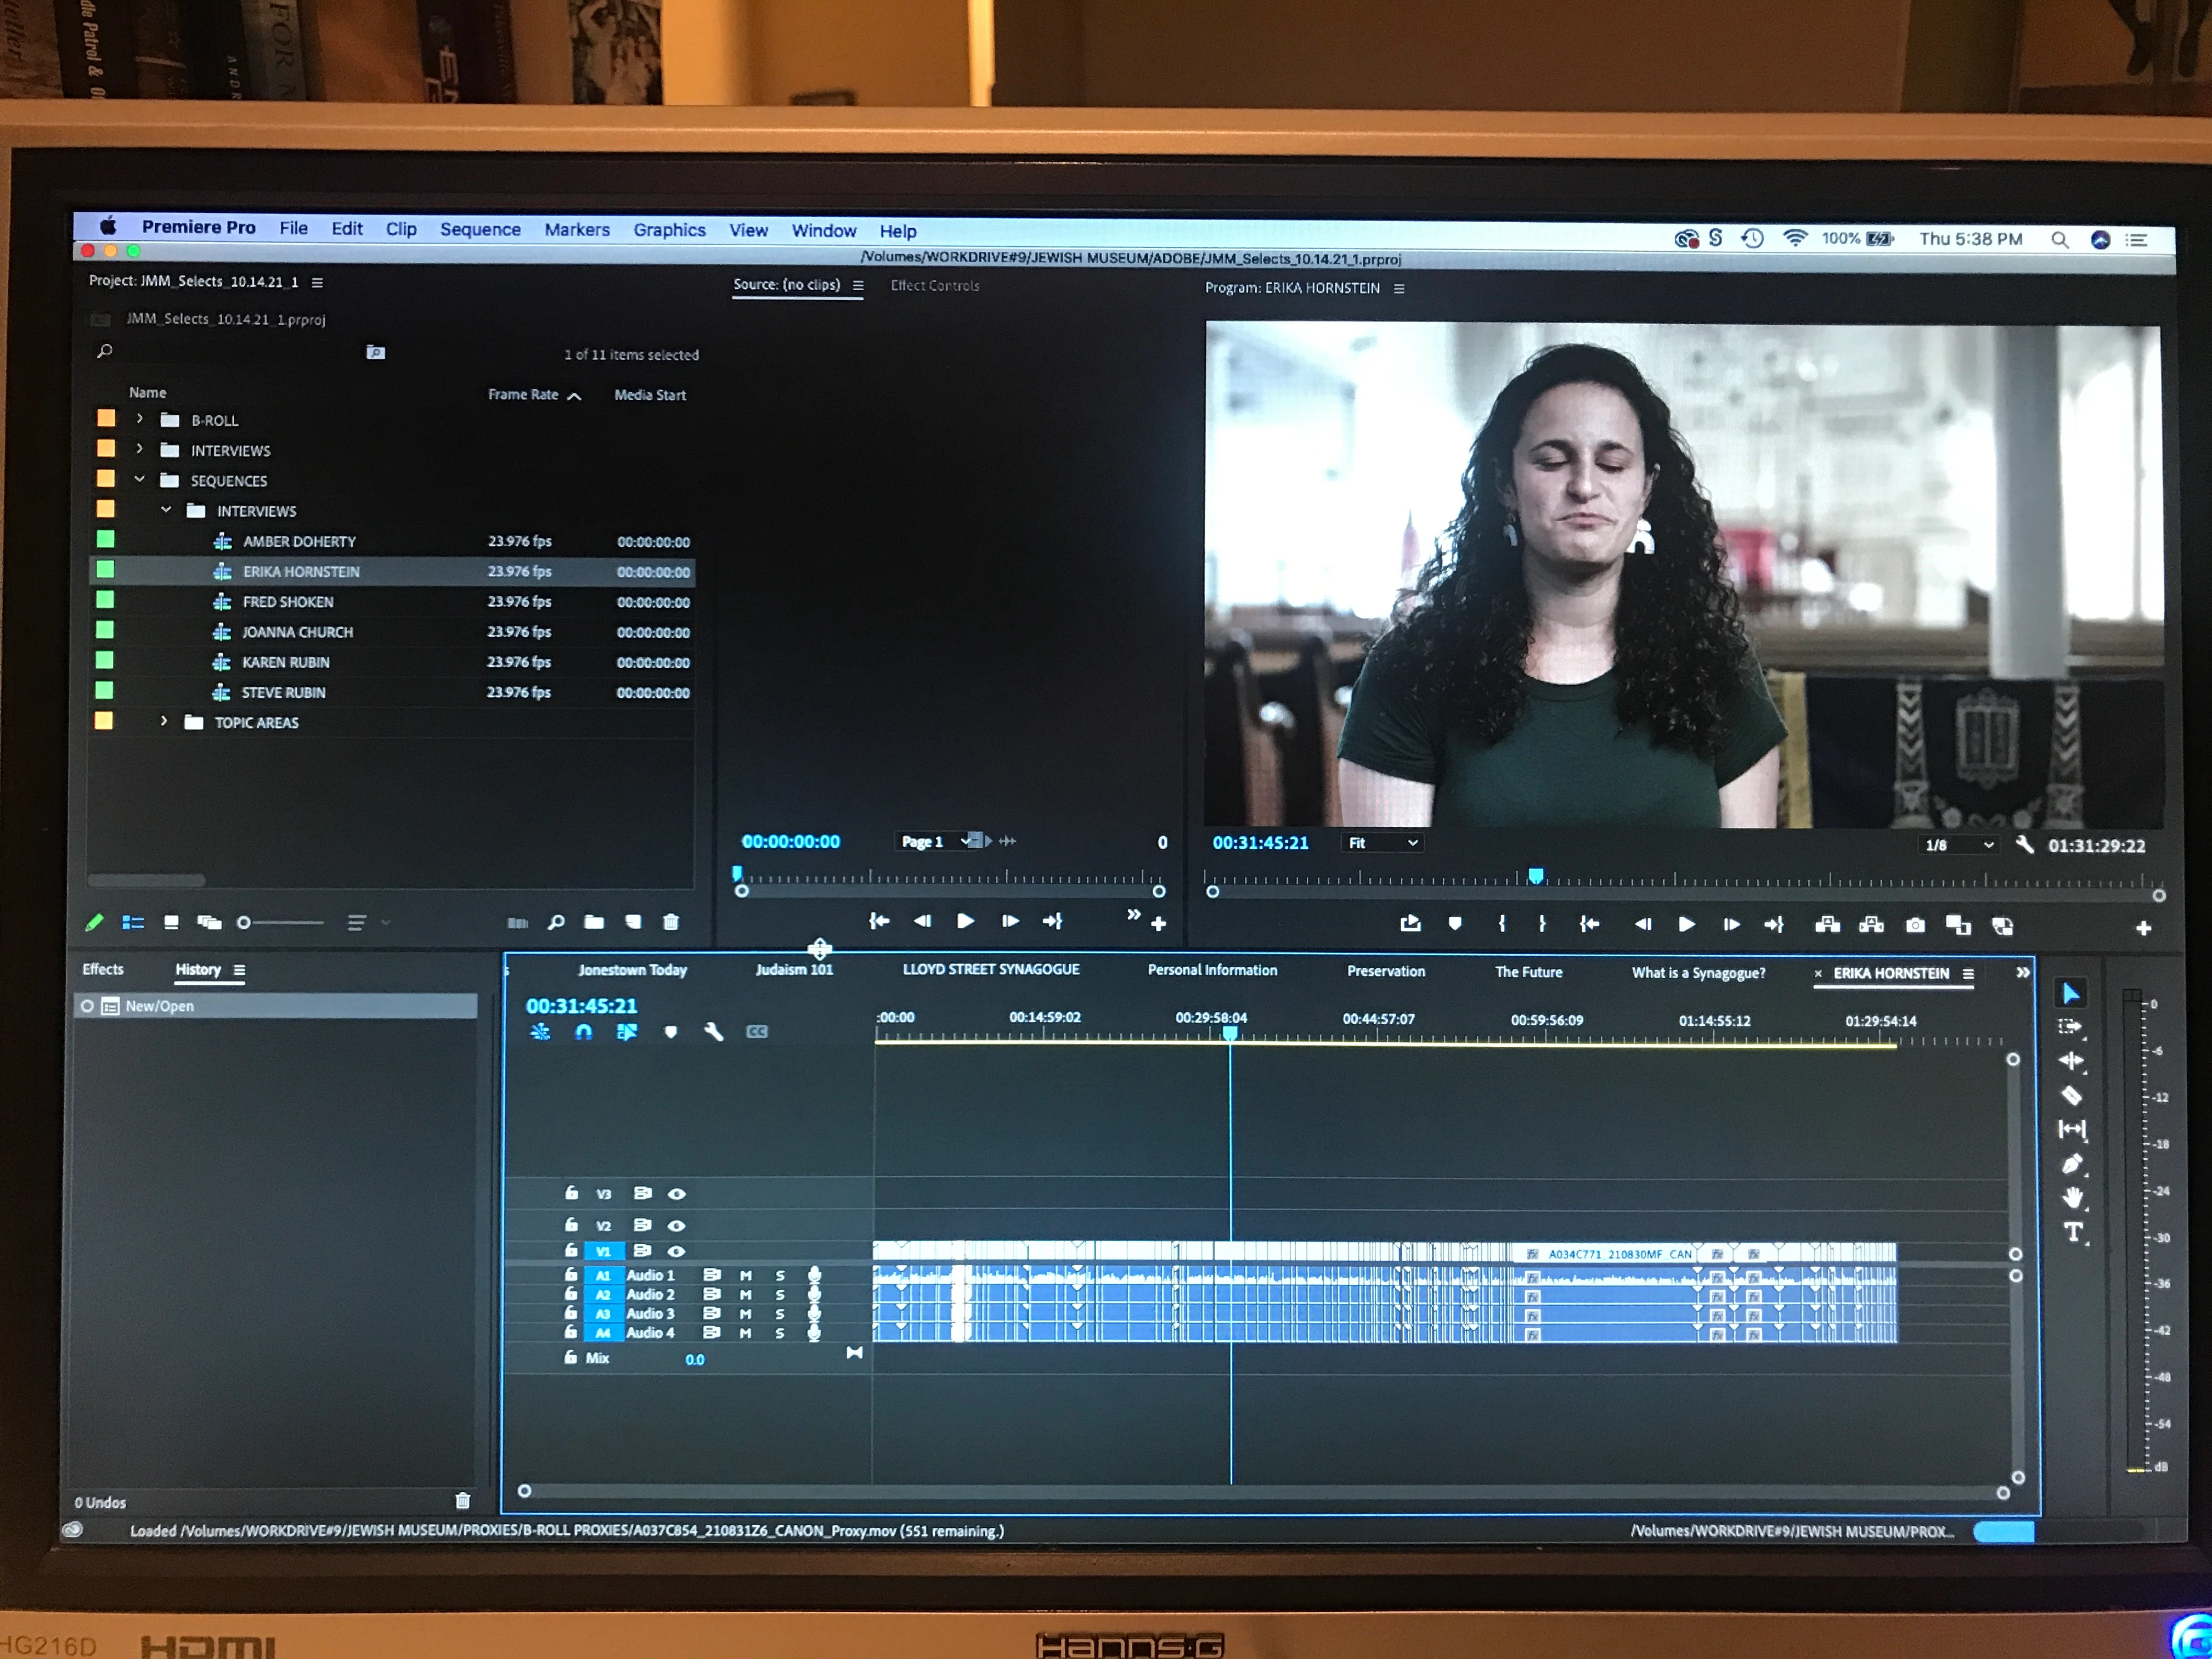
Task: Click the Program monitor playhead marker
Action: tap(1535, 876)
